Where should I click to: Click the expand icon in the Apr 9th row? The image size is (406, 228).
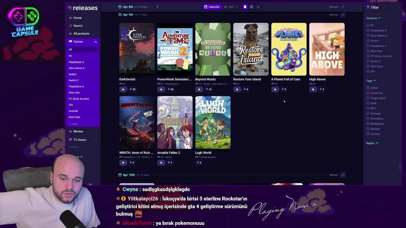point(343,15)
